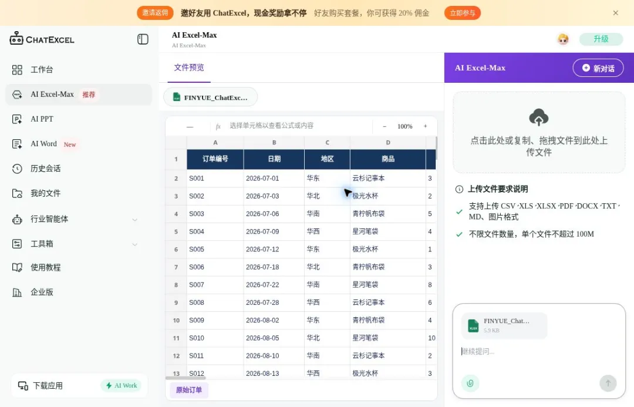634x407 pixels.
Task: Zoom in with the plus icon
Action: click(426, 126)
